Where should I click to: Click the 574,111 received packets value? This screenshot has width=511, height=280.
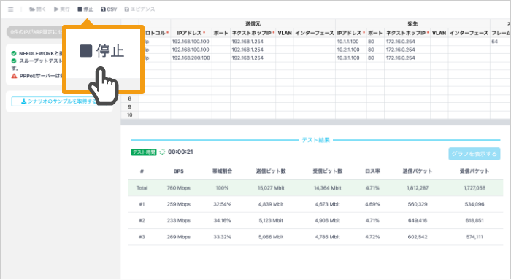click(474, 237)
